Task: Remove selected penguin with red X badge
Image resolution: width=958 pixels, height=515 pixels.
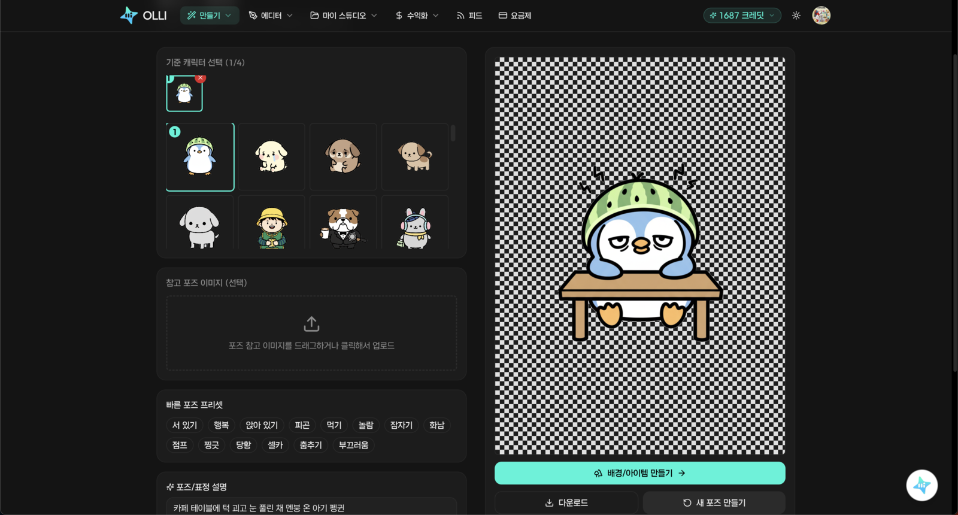Action: coord(201,78)
